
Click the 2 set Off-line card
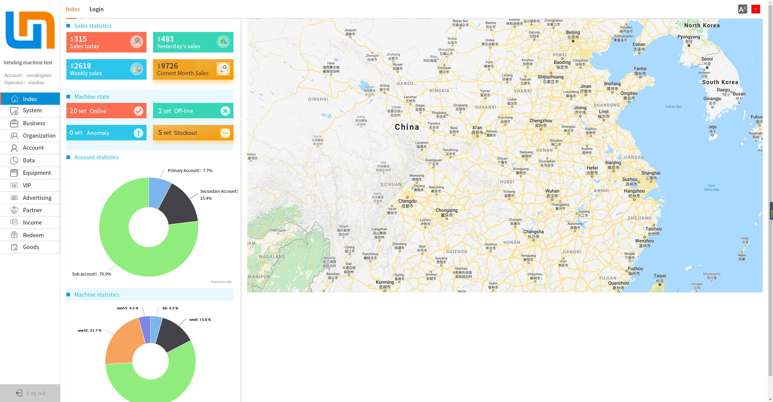(x=193, y=111)
